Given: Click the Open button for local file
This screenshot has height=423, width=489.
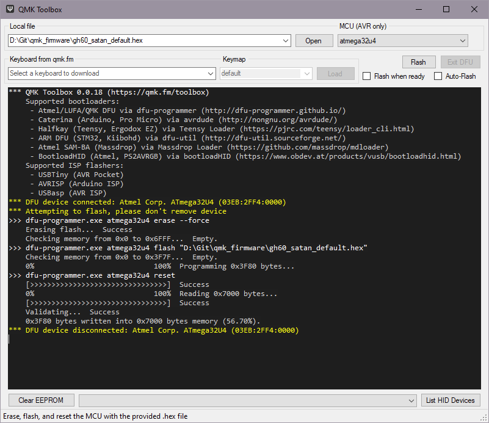Looking at the screenshot, I should coord(313,41).
